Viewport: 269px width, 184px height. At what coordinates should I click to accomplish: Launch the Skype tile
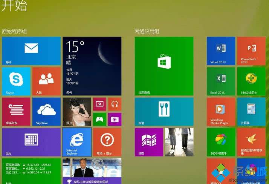point(16,81)
